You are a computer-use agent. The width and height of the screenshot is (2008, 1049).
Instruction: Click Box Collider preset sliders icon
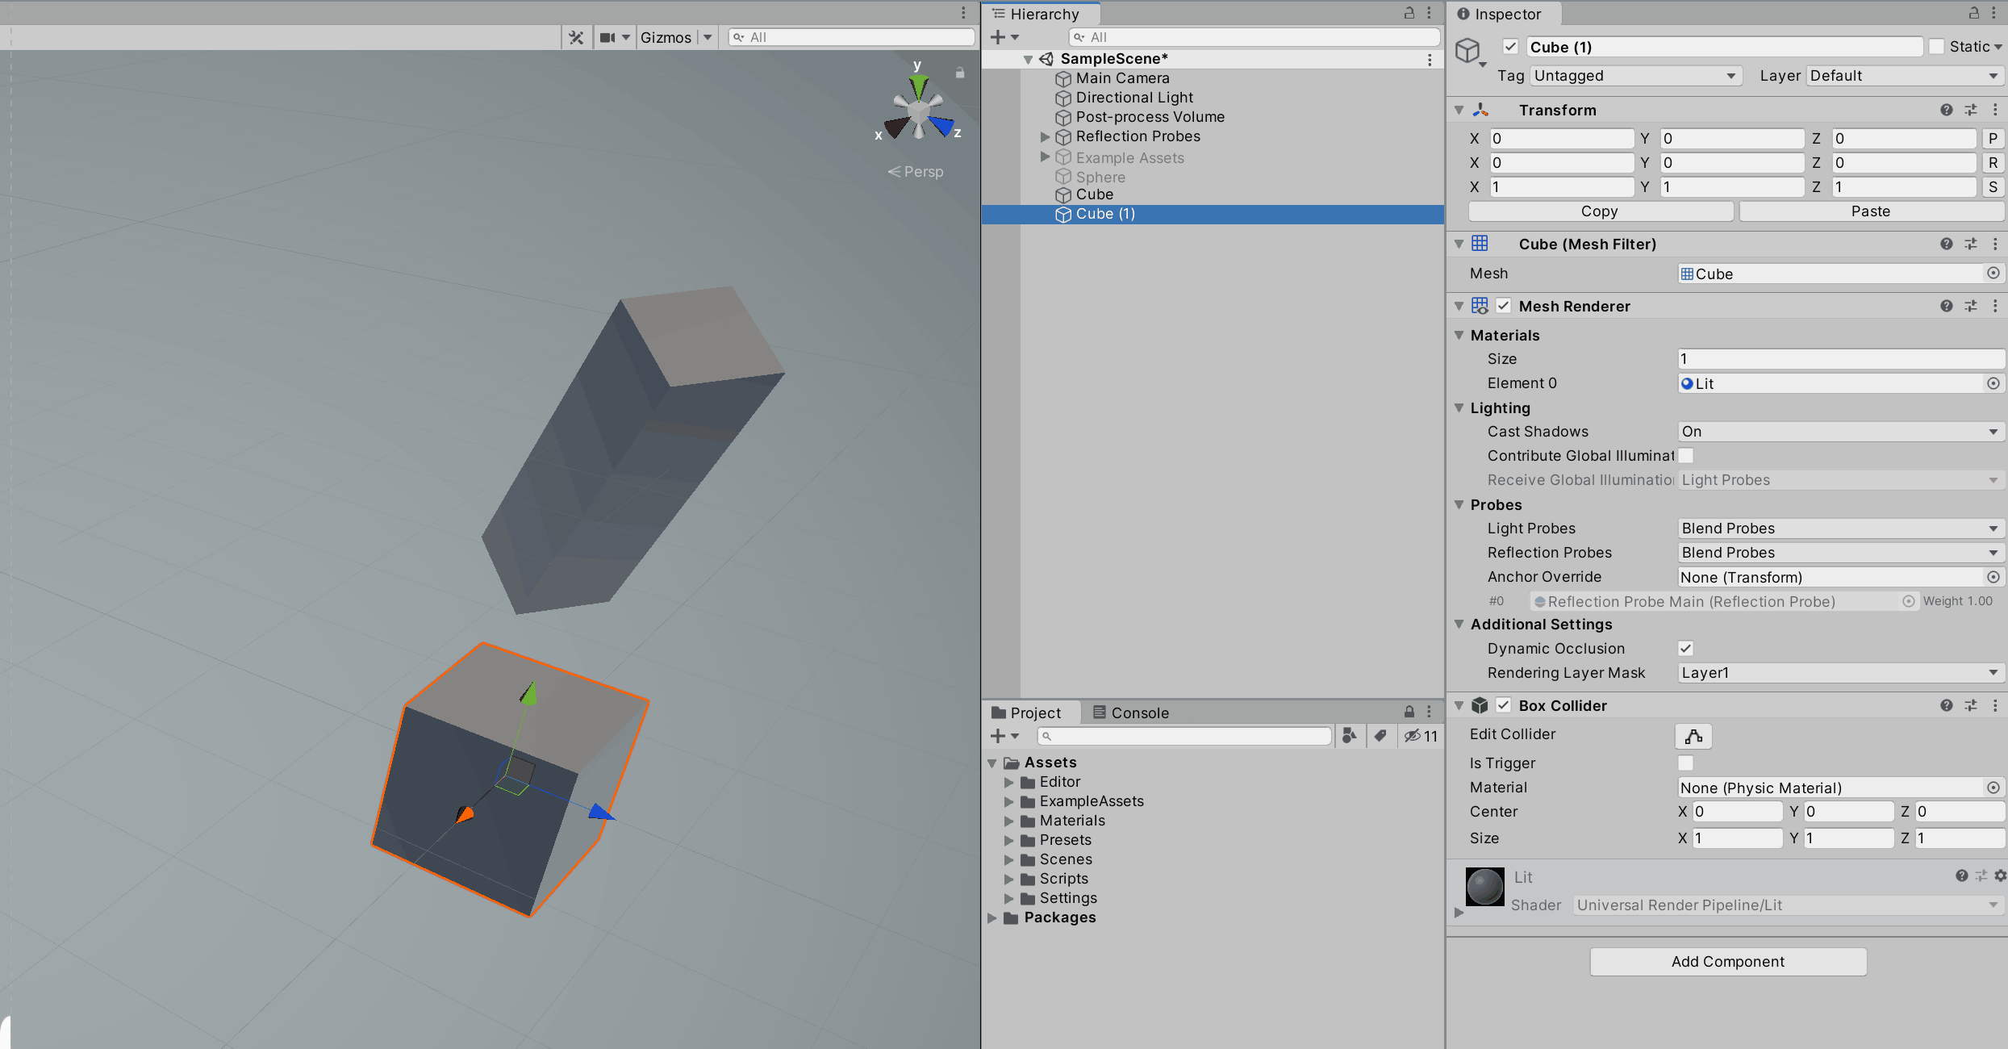point(1971,705)
